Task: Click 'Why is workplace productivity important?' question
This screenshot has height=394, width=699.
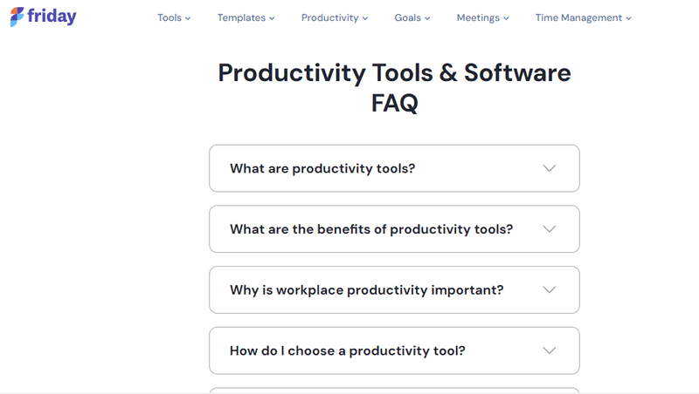Action: pos(366,290)
